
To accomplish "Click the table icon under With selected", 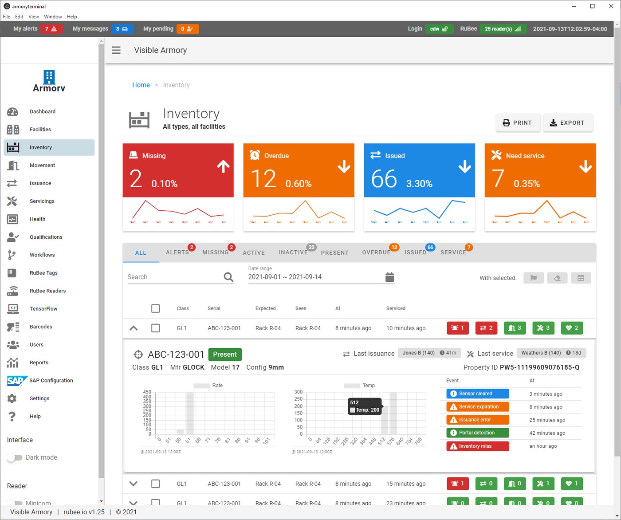I will [x=581, y=278].
